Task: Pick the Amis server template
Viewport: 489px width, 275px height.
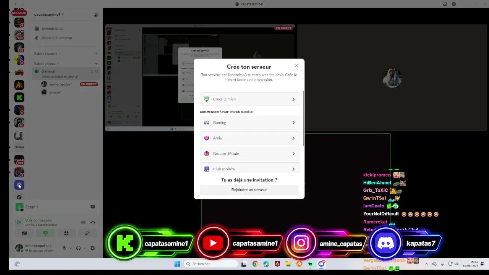Action: tap(250, 138)
